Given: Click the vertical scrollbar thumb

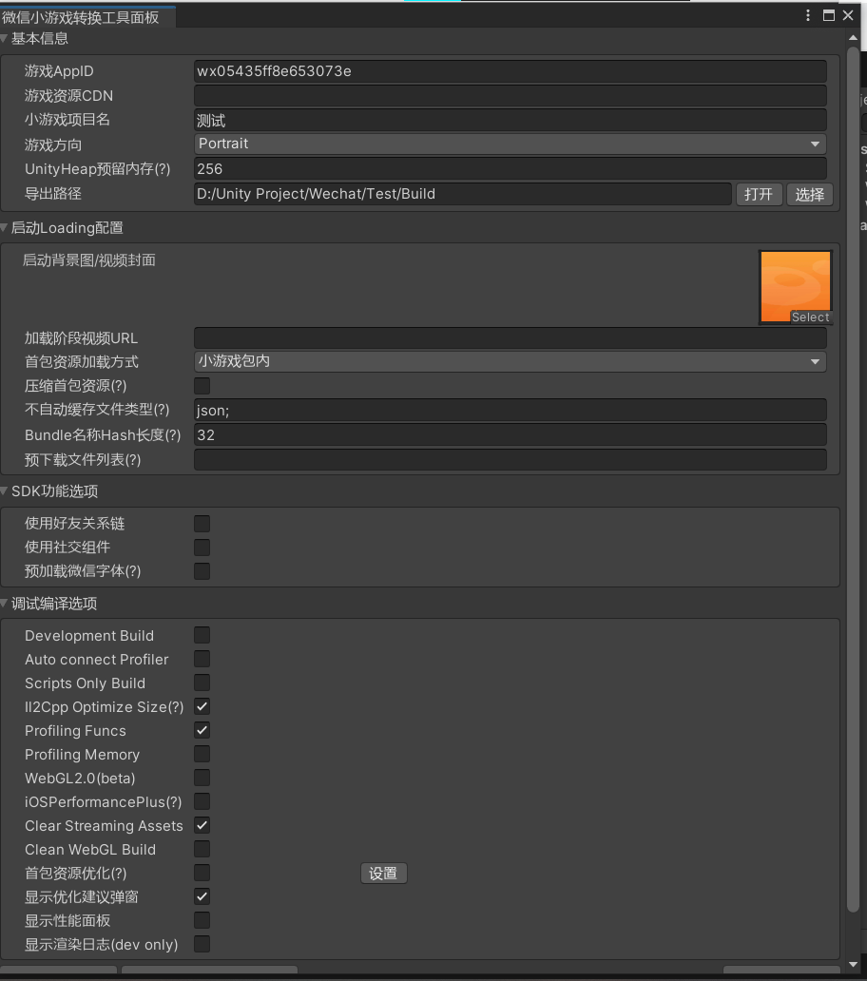Looking at the screenshot, I should coord(854,478).
